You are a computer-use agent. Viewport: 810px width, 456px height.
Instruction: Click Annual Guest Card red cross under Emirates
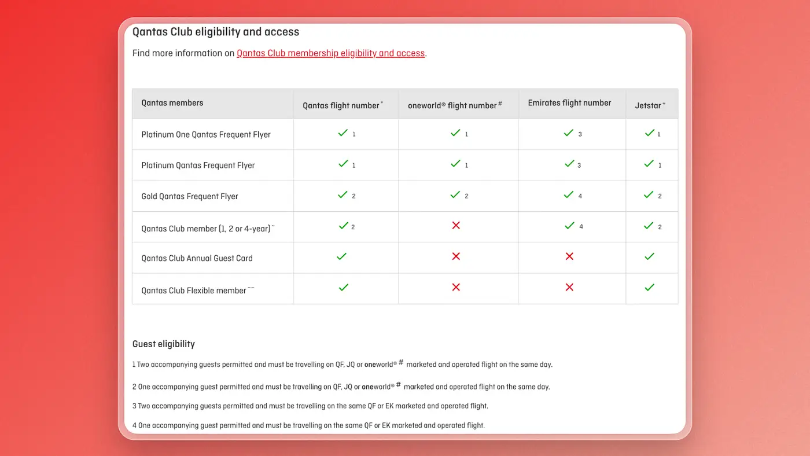pos(569,256)
